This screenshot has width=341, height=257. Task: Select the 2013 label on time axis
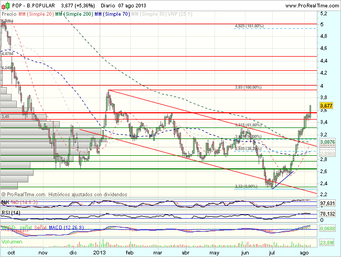(x=101, y=252)
